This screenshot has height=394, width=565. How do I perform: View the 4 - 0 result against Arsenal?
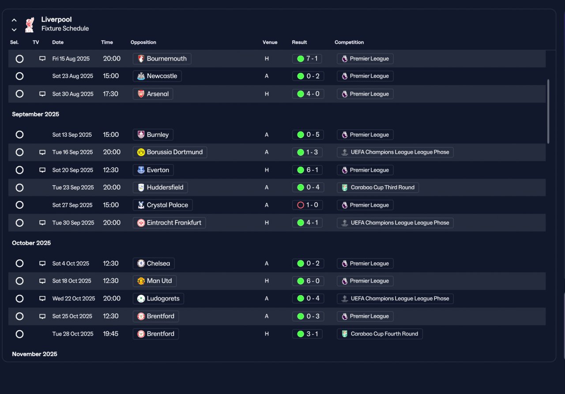coord(308,94)
